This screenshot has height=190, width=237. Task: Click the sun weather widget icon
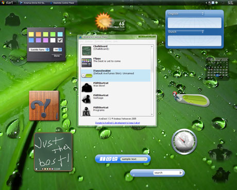coord(104,21)
